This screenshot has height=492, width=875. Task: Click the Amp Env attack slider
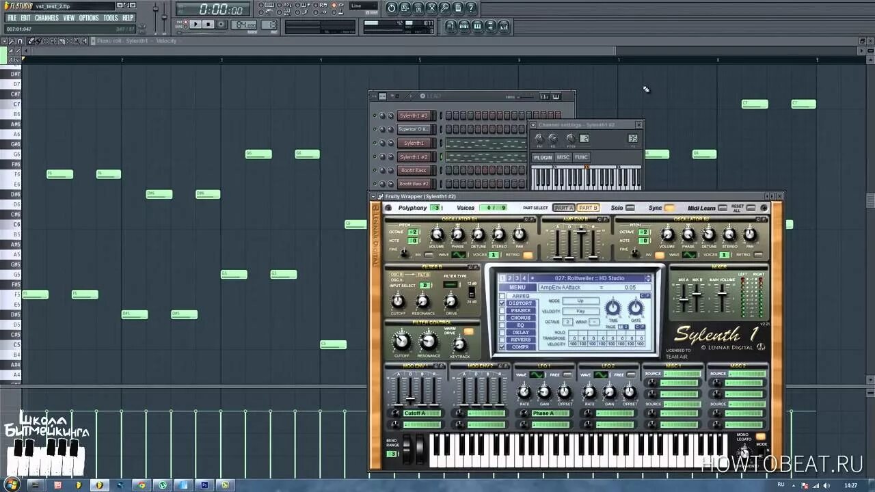[x=557, y=243]
